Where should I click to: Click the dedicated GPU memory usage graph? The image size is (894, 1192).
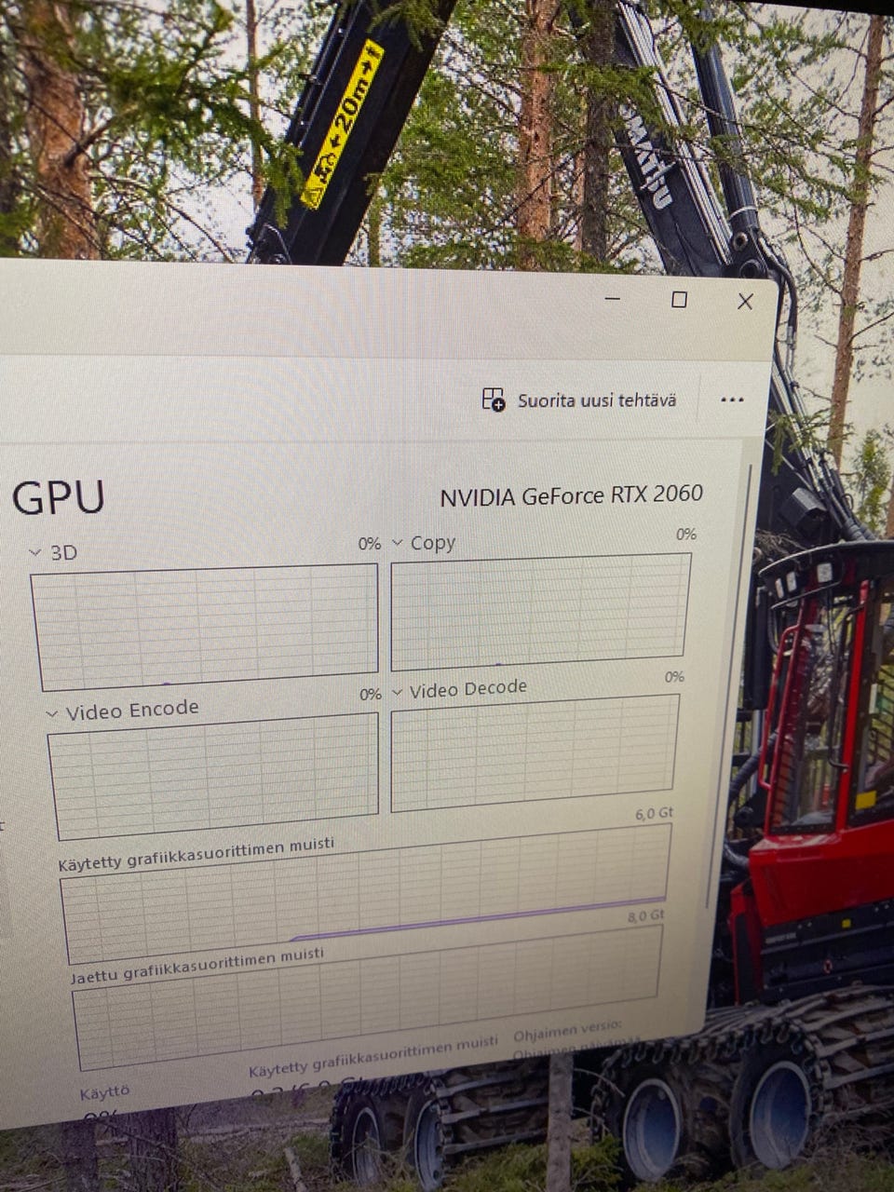pos(366,894)
